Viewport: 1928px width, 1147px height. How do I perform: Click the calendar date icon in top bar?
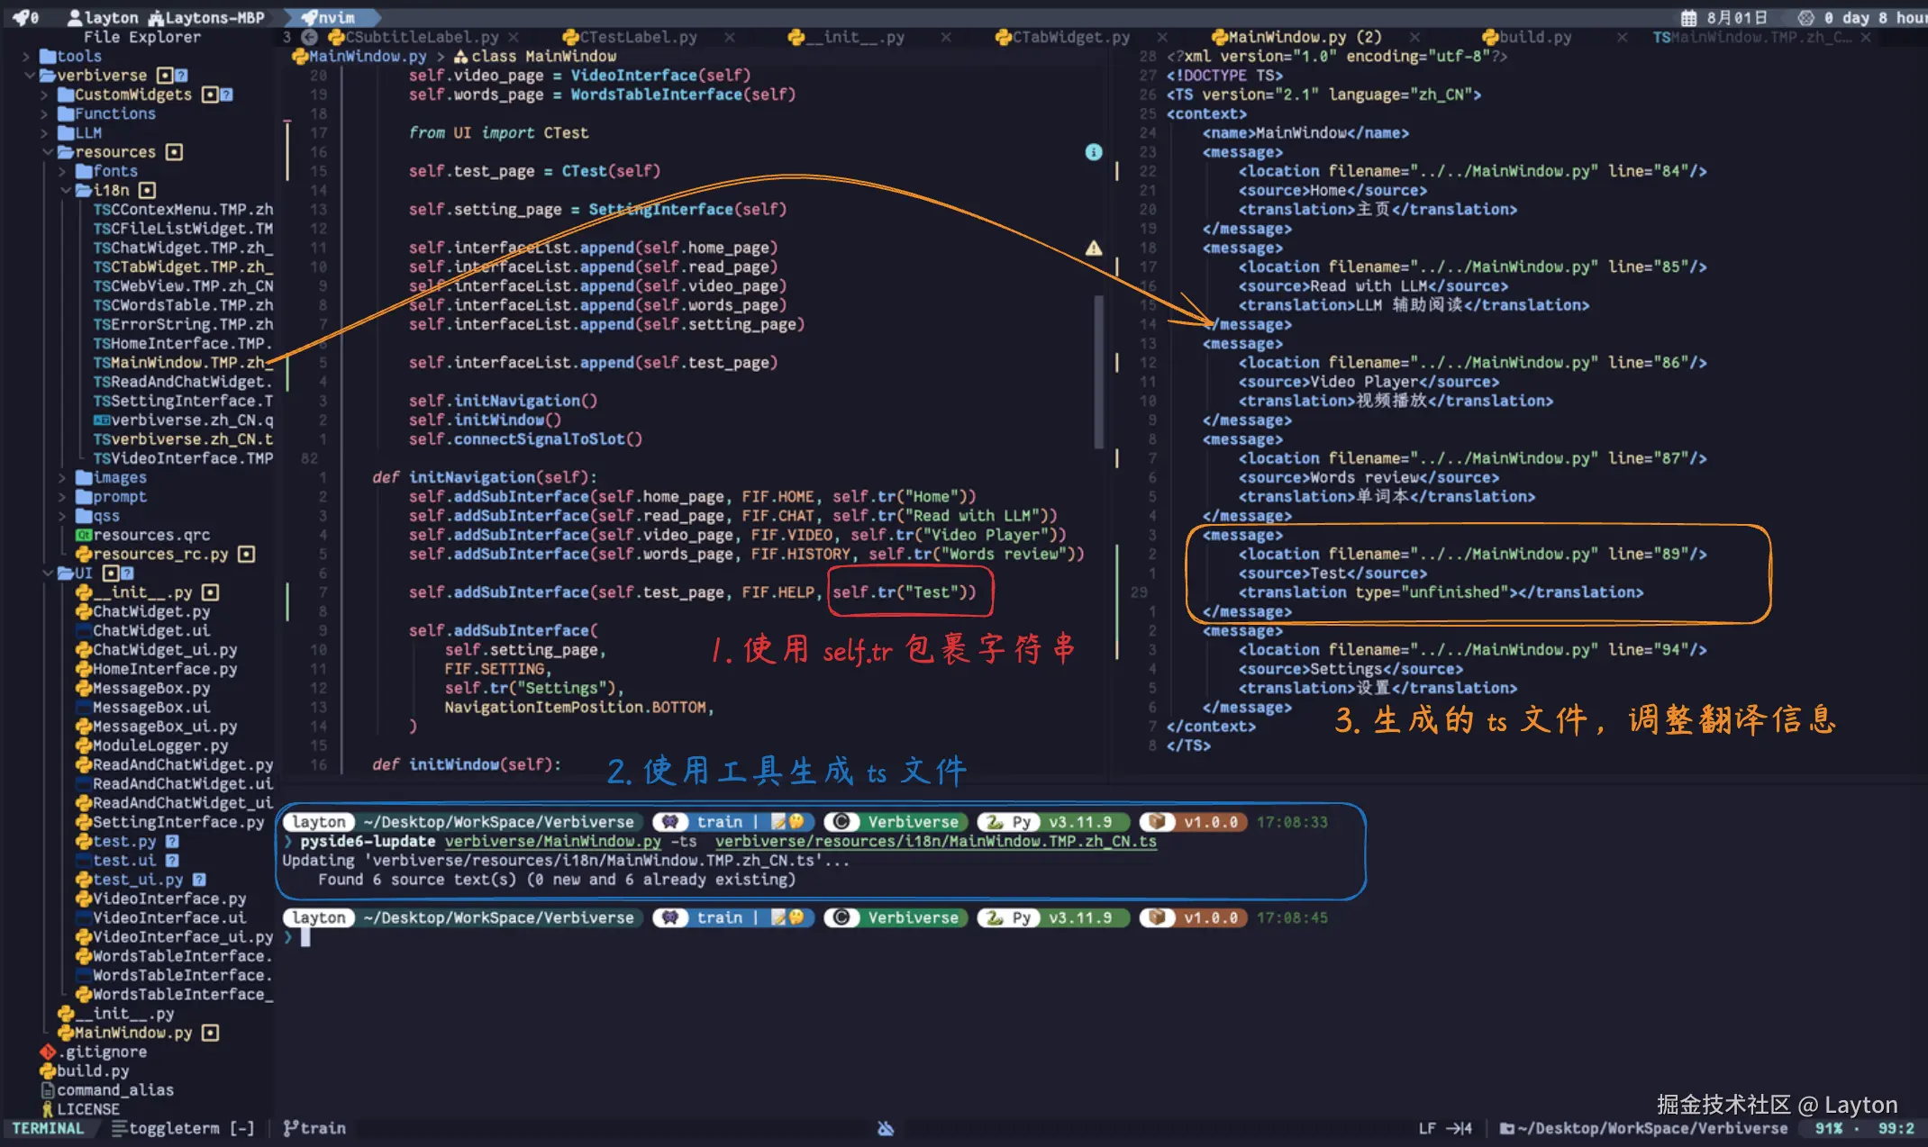click(x=1688, y=18)
